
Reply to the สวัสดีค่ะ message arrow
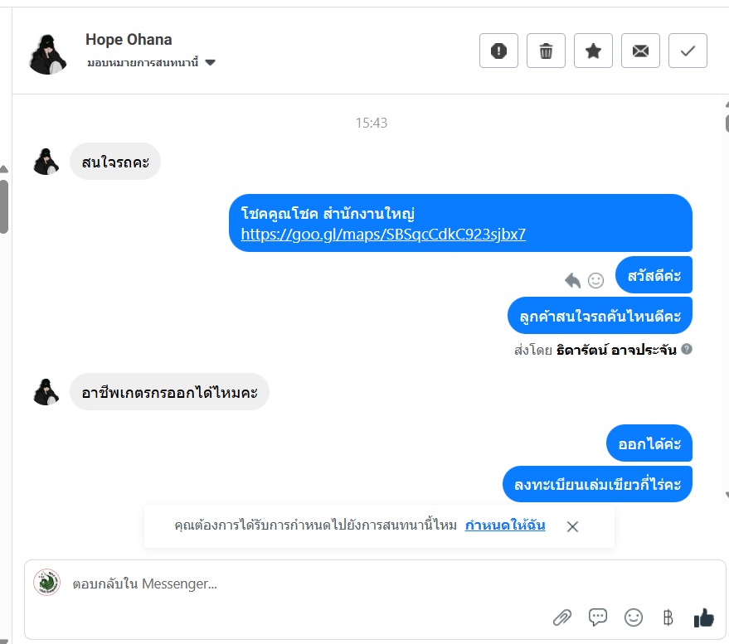tap(573, 280)
